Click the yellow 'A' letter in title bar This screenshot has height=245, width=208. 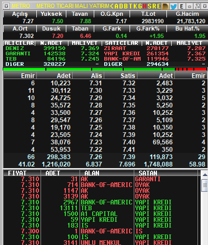click(116, 6)
